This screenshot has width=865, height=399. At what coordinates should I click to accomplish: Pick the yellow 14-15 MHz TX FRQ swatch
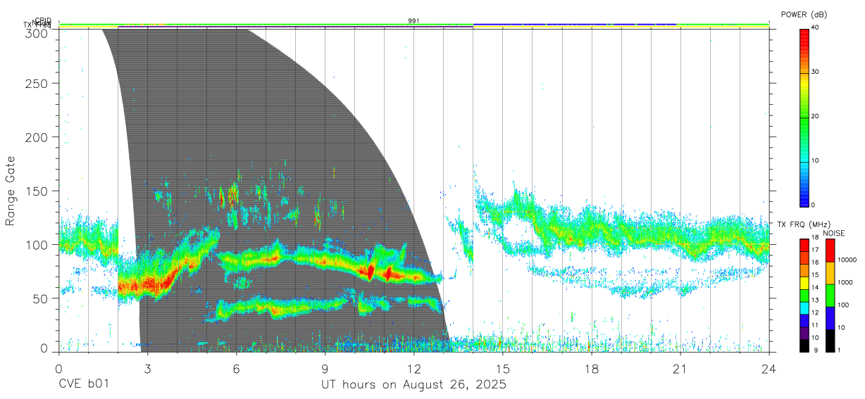[x=804, y=282]
